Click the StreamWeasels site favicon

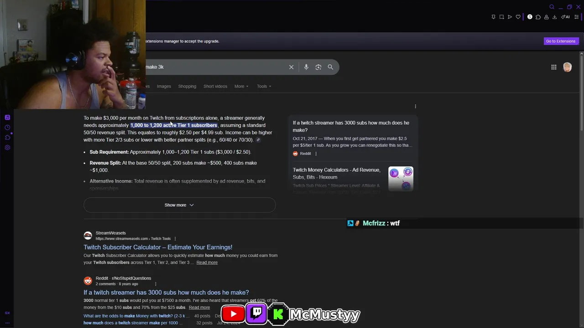pyautogui.click(x=88, y=236)
